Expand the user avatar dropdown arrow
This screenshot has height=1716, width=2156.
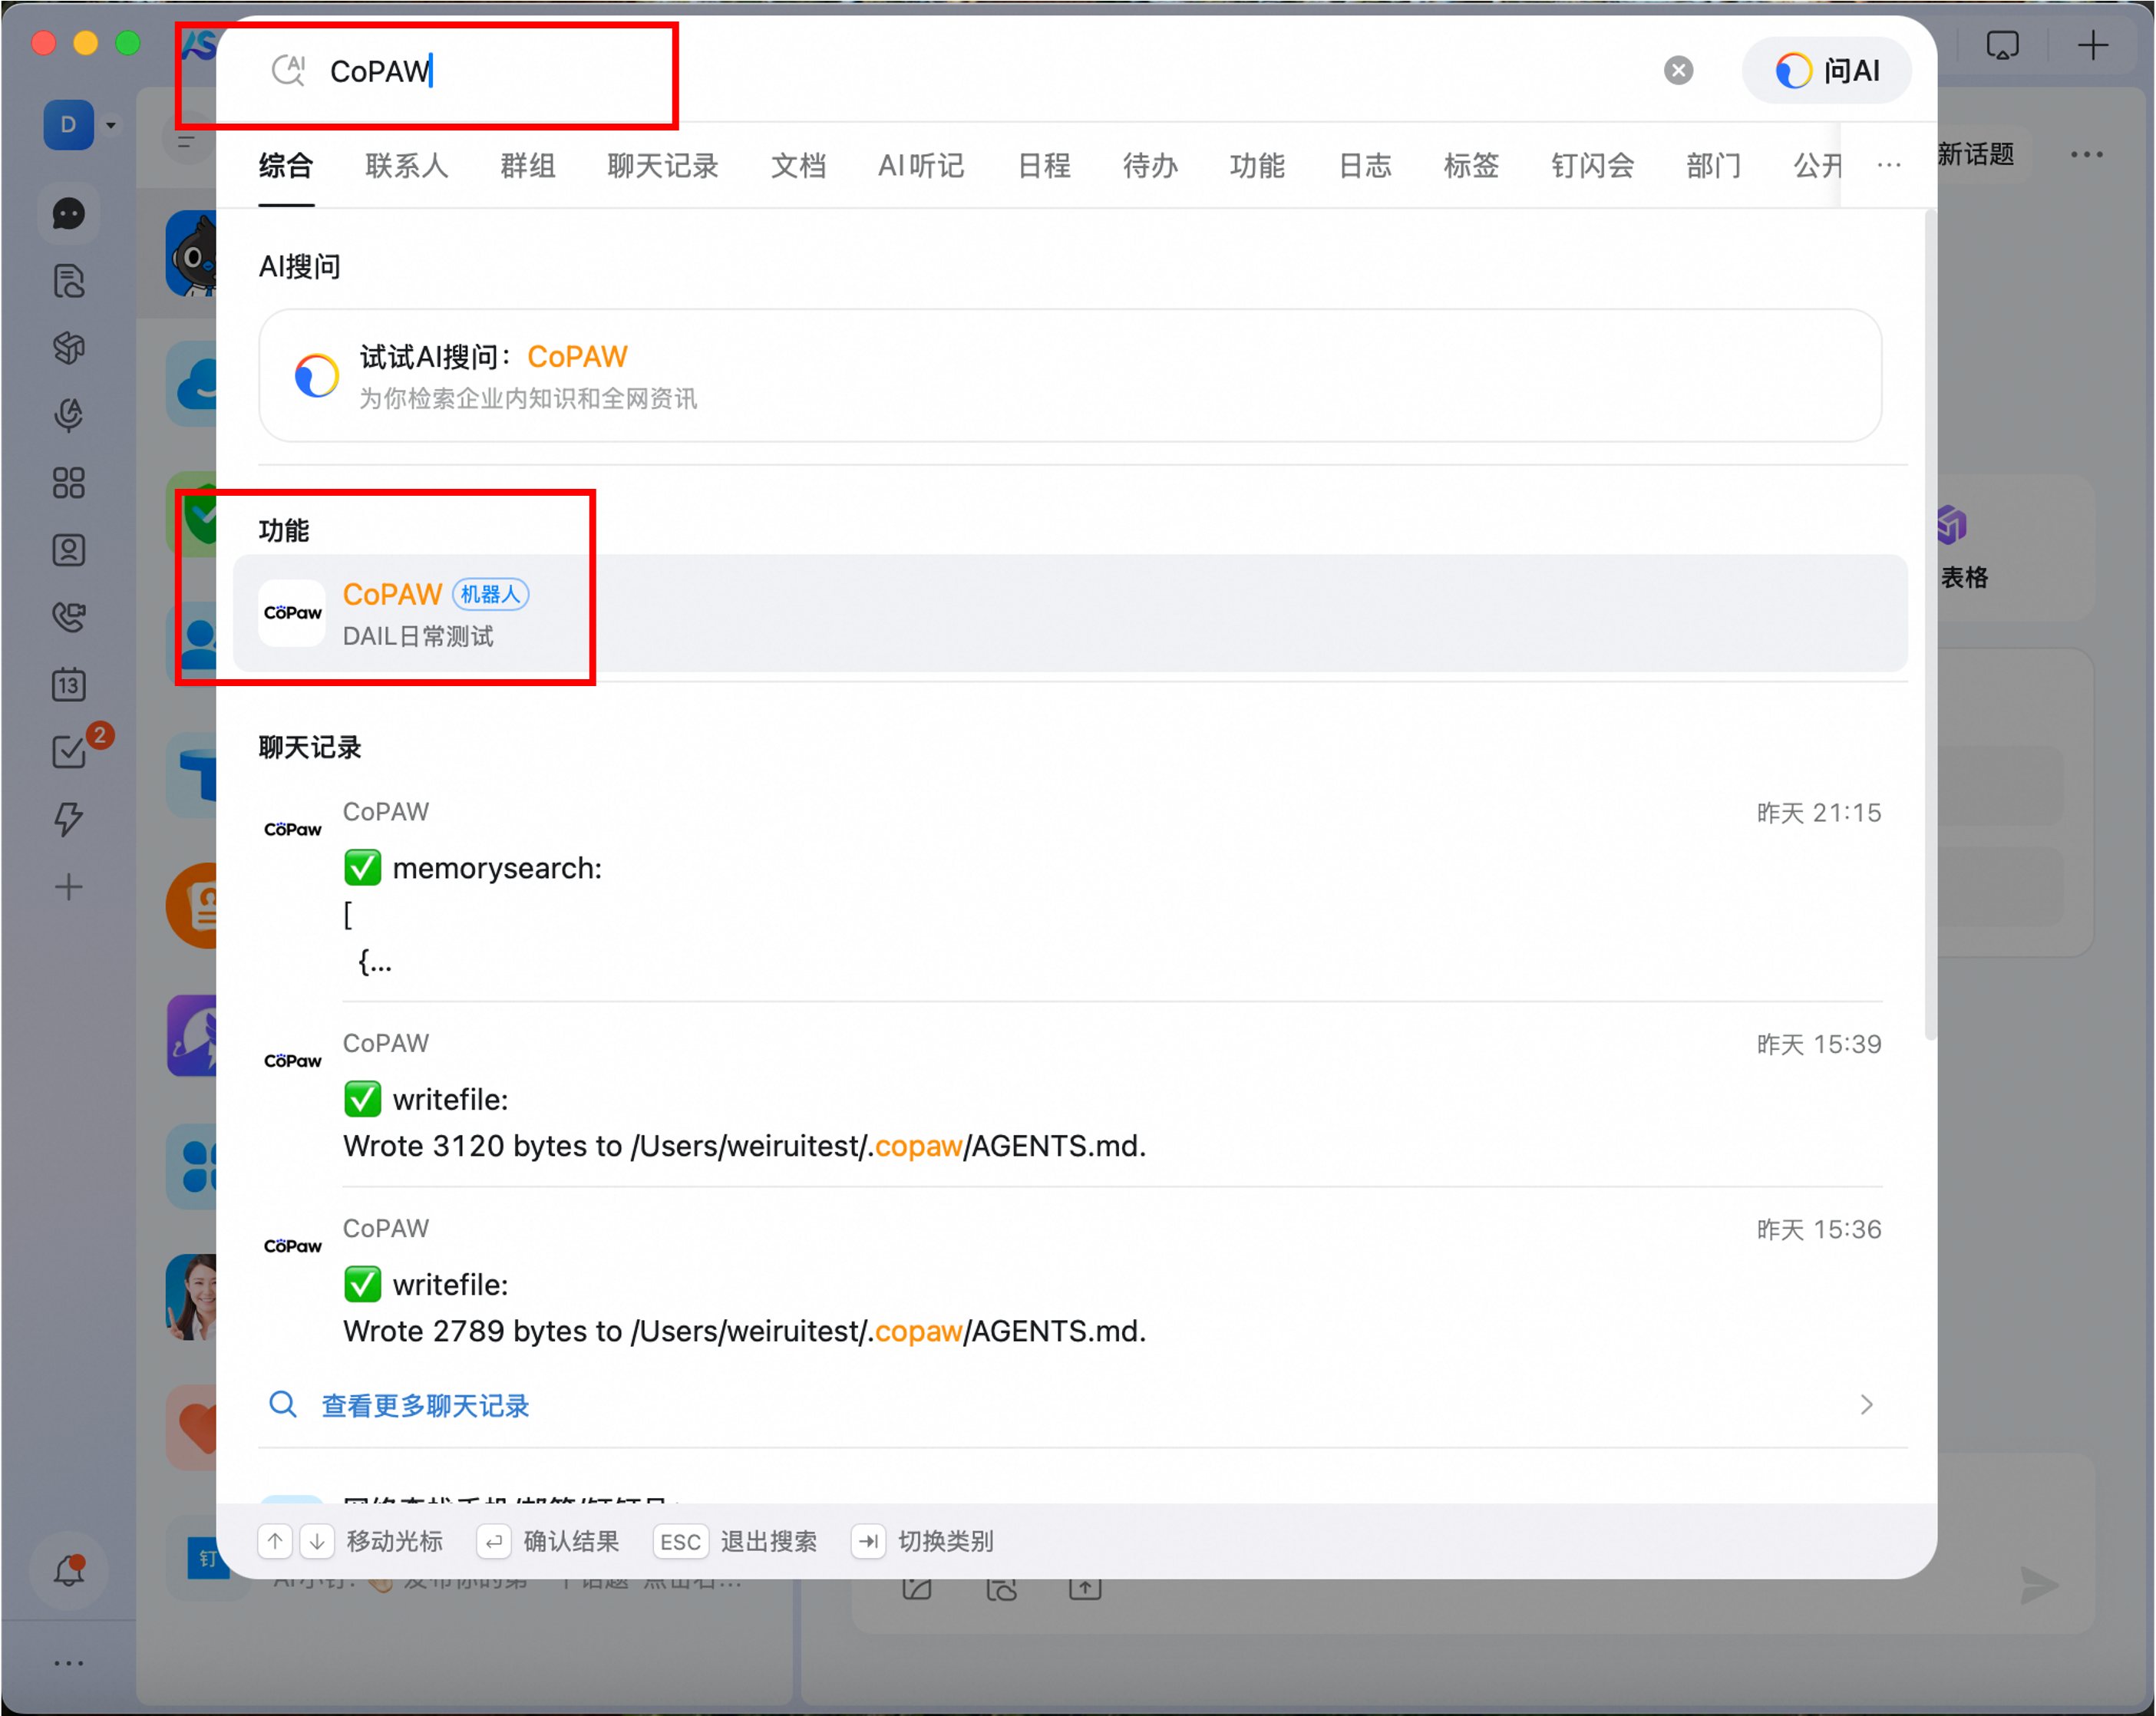[x=111, y=126]
